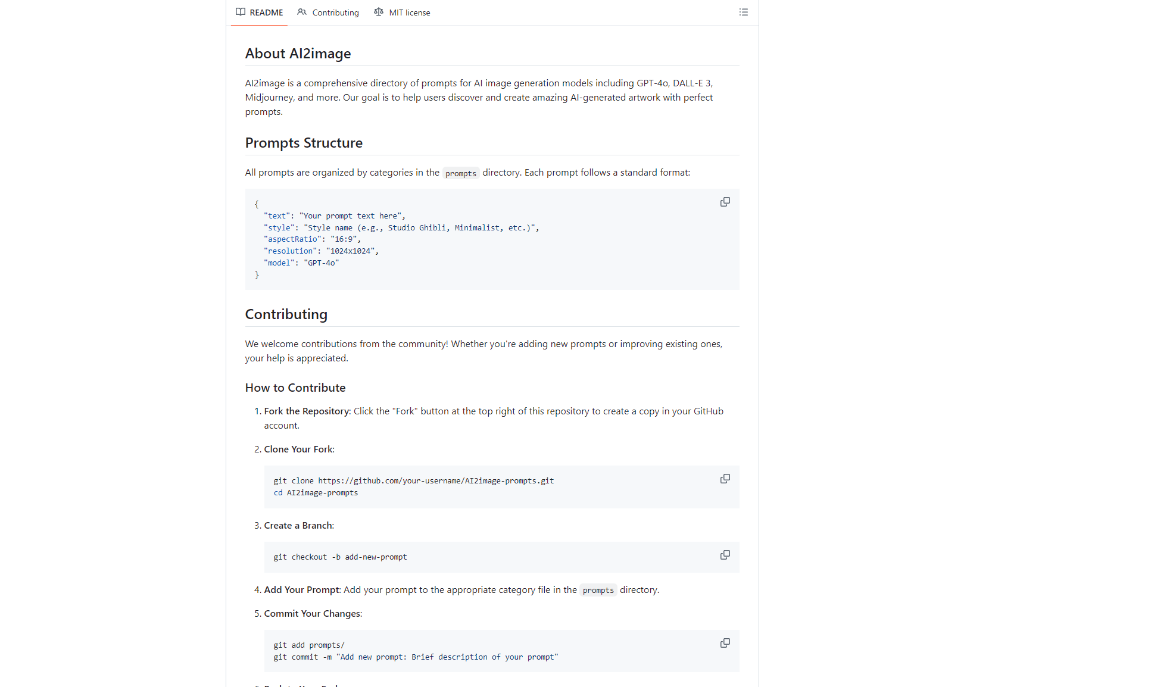Screen dimensions: 1176x687
Task: Click the scale icon beside MIT license
Action: coord(379,12)
